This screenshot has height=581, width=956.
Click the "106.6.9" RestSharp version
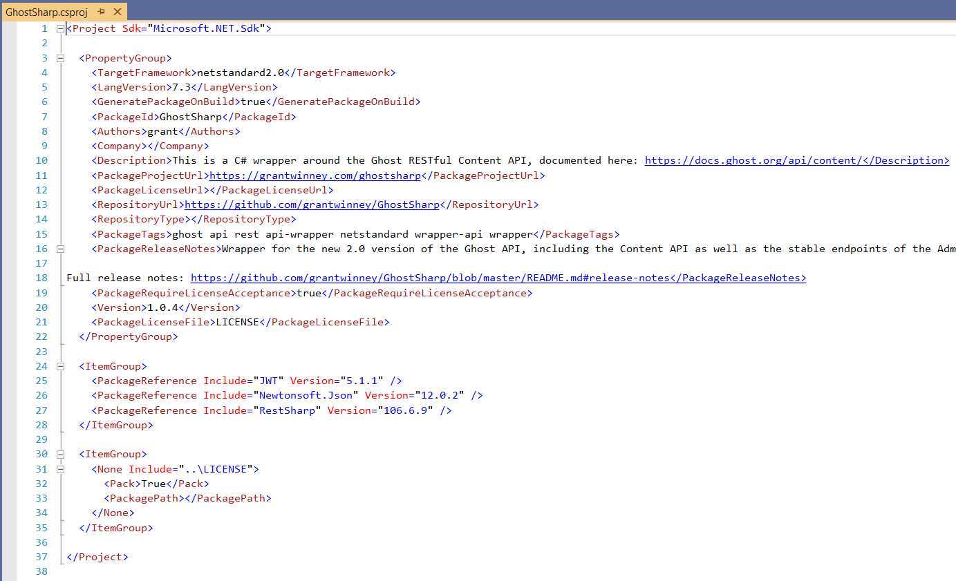[405, 410]
